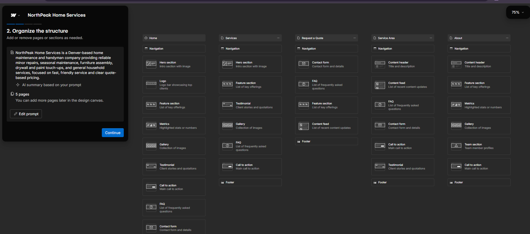Click Hero section icon in Services page

pyautogui.click(x=227, y=64)
